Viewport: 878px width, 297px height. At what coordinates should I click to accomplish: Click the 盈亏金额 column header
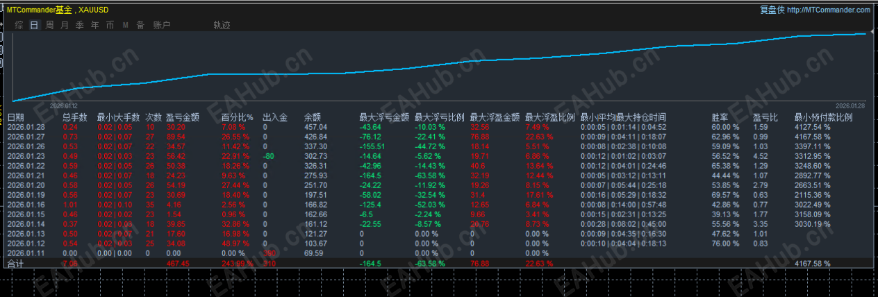(183, 117)
